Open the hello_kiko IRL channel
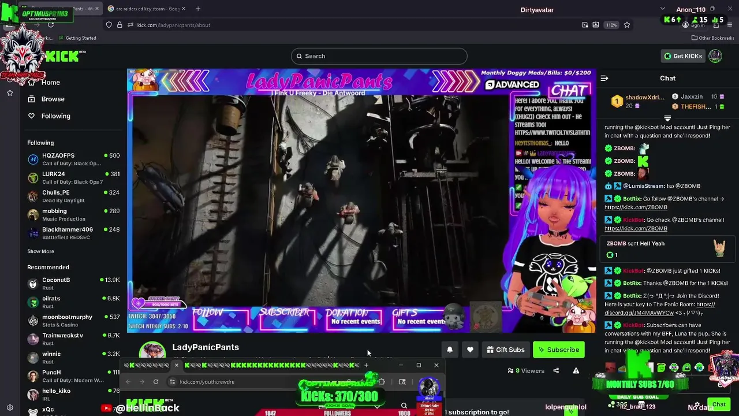739x416 pixels. [73, 394]
